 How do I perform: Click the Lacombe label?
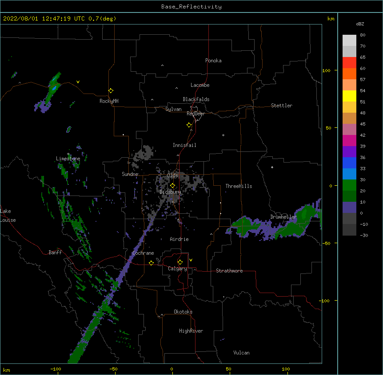[200, 85]
